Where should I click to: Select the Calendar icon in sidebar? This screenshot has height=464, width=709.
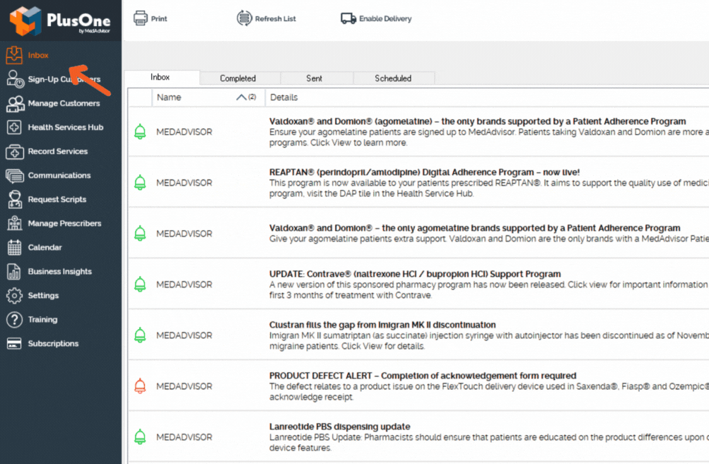[14, 248]
